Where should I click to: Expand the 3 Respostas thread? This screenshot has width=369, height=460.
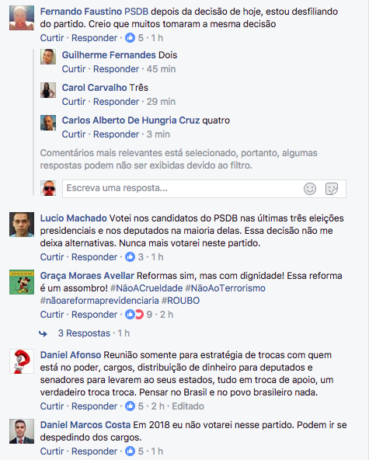click(x=84, y=333)
